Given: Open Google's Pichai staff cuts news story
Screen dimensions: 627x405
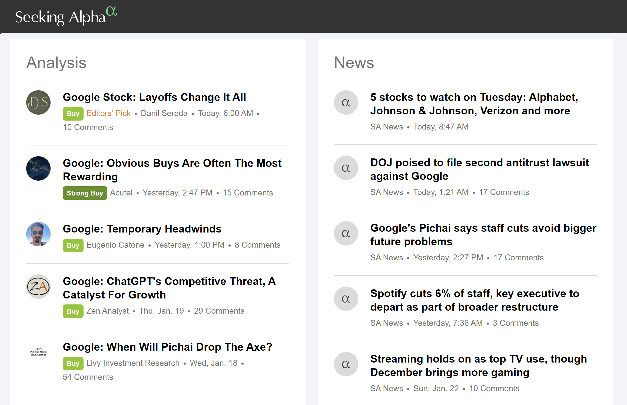Looking at the screenshot, I should pyautogui.click(x=483, y=235).
